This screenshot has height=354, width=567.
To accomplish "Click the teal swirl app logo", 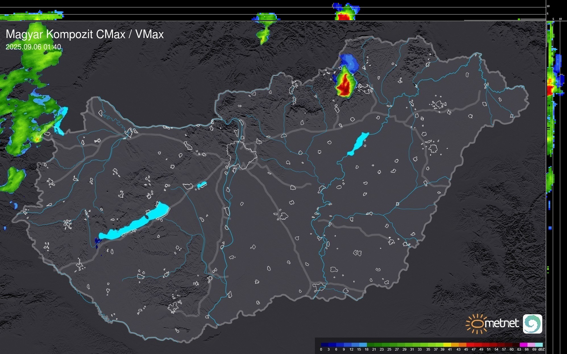I will (x=532, y=324).
